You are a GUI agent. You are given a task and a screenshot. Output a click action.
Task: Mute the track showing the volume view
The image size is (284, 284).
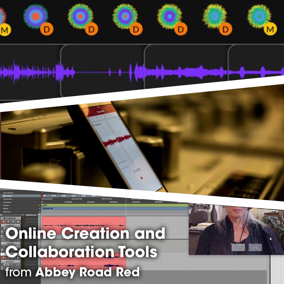(x=18, y=240)
